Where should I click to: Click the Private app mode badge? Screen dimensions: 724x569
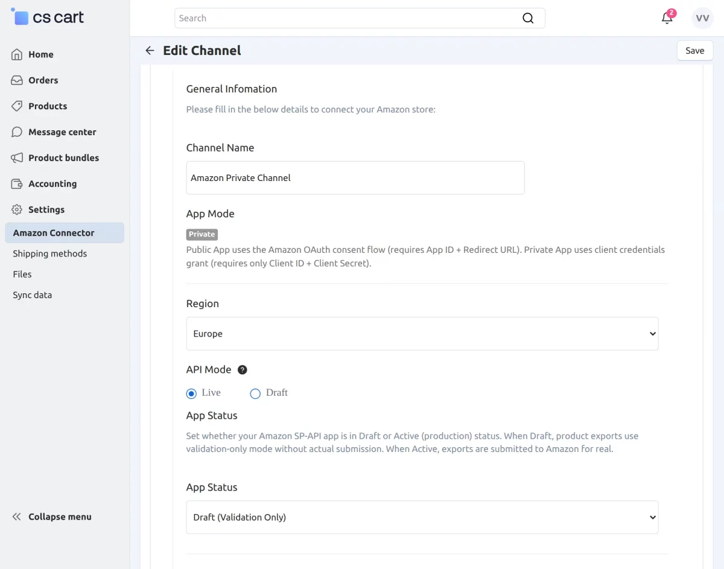coord(202,234)
